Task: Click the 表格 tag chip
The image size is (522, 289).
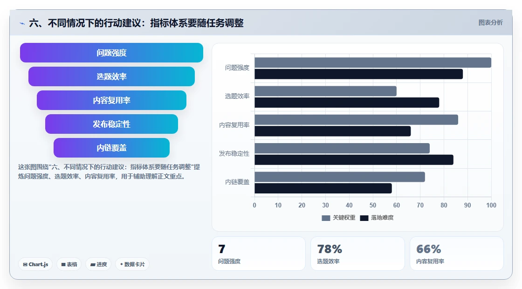Action: pos(69,264)
